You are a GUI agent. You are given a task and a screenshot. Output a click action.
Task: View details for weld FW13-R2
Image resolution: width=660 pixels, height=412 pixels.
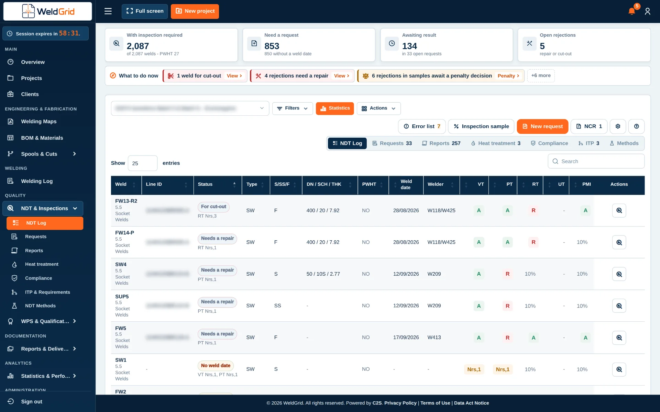(x=619, y=210)
